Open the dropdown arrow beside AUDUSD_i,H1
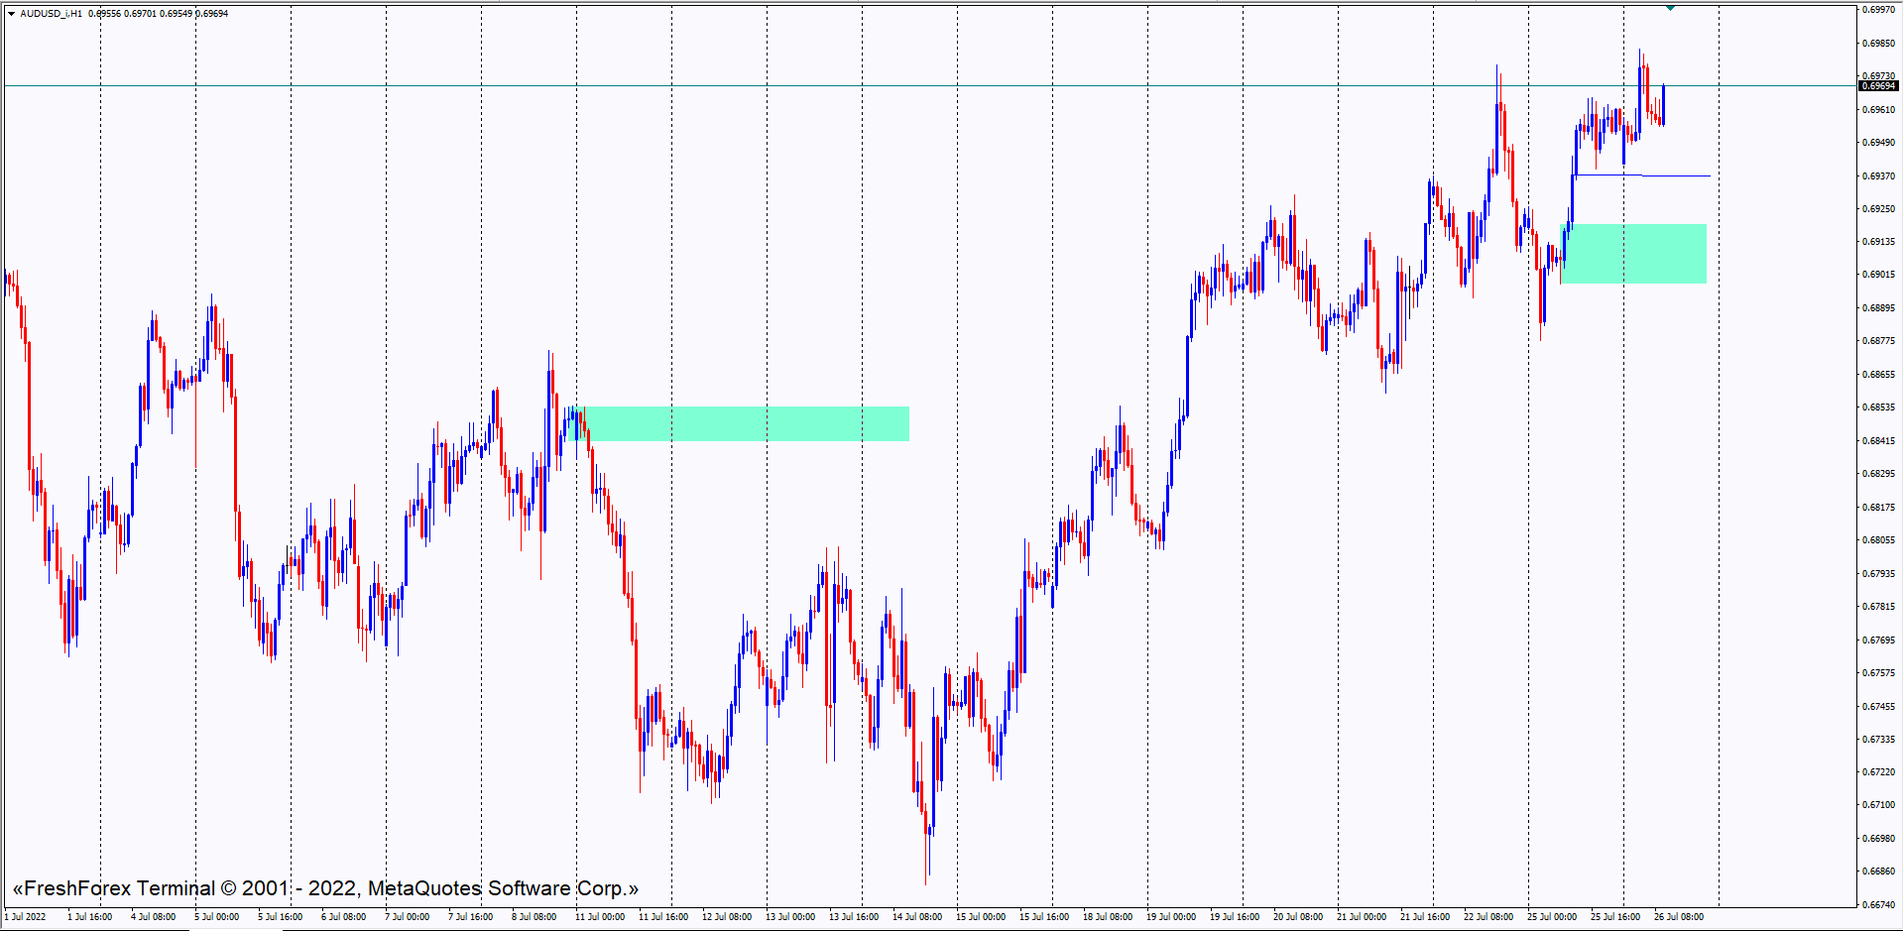 [11, 14]
